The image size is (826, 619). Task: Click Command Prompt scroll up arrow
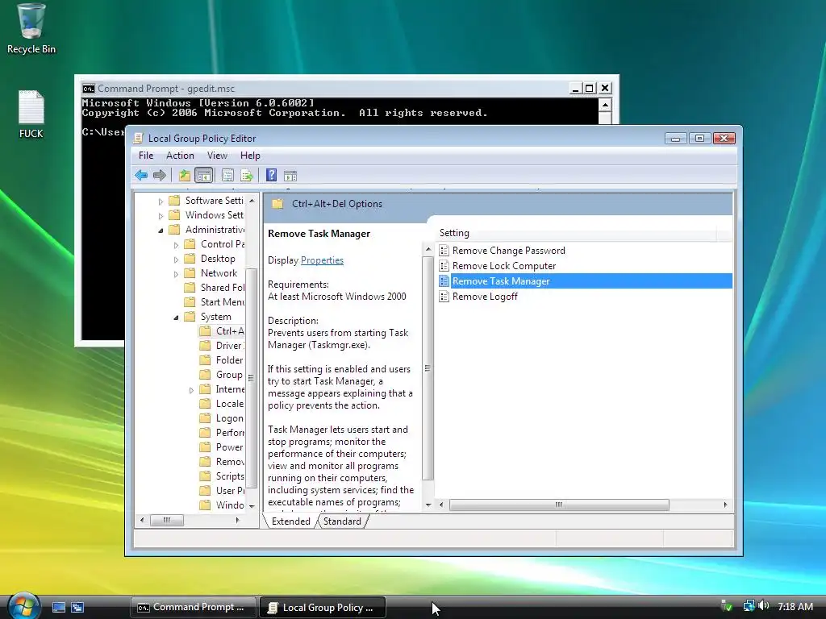coord(605,105)
